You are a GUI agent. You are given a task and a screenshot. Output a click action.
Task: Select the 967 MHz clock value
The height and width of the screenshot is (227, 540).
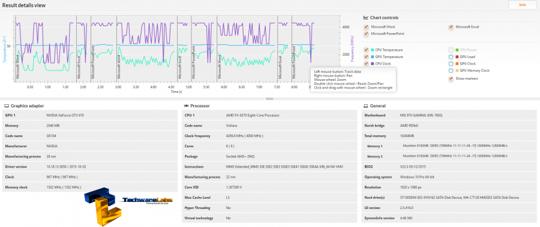[x=62, y=177]
